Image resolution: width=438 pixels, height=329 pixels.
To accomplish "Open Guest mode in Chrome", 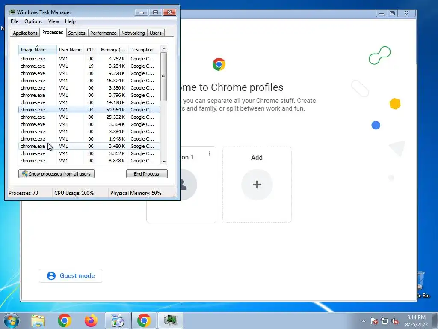I will [71, 276].
